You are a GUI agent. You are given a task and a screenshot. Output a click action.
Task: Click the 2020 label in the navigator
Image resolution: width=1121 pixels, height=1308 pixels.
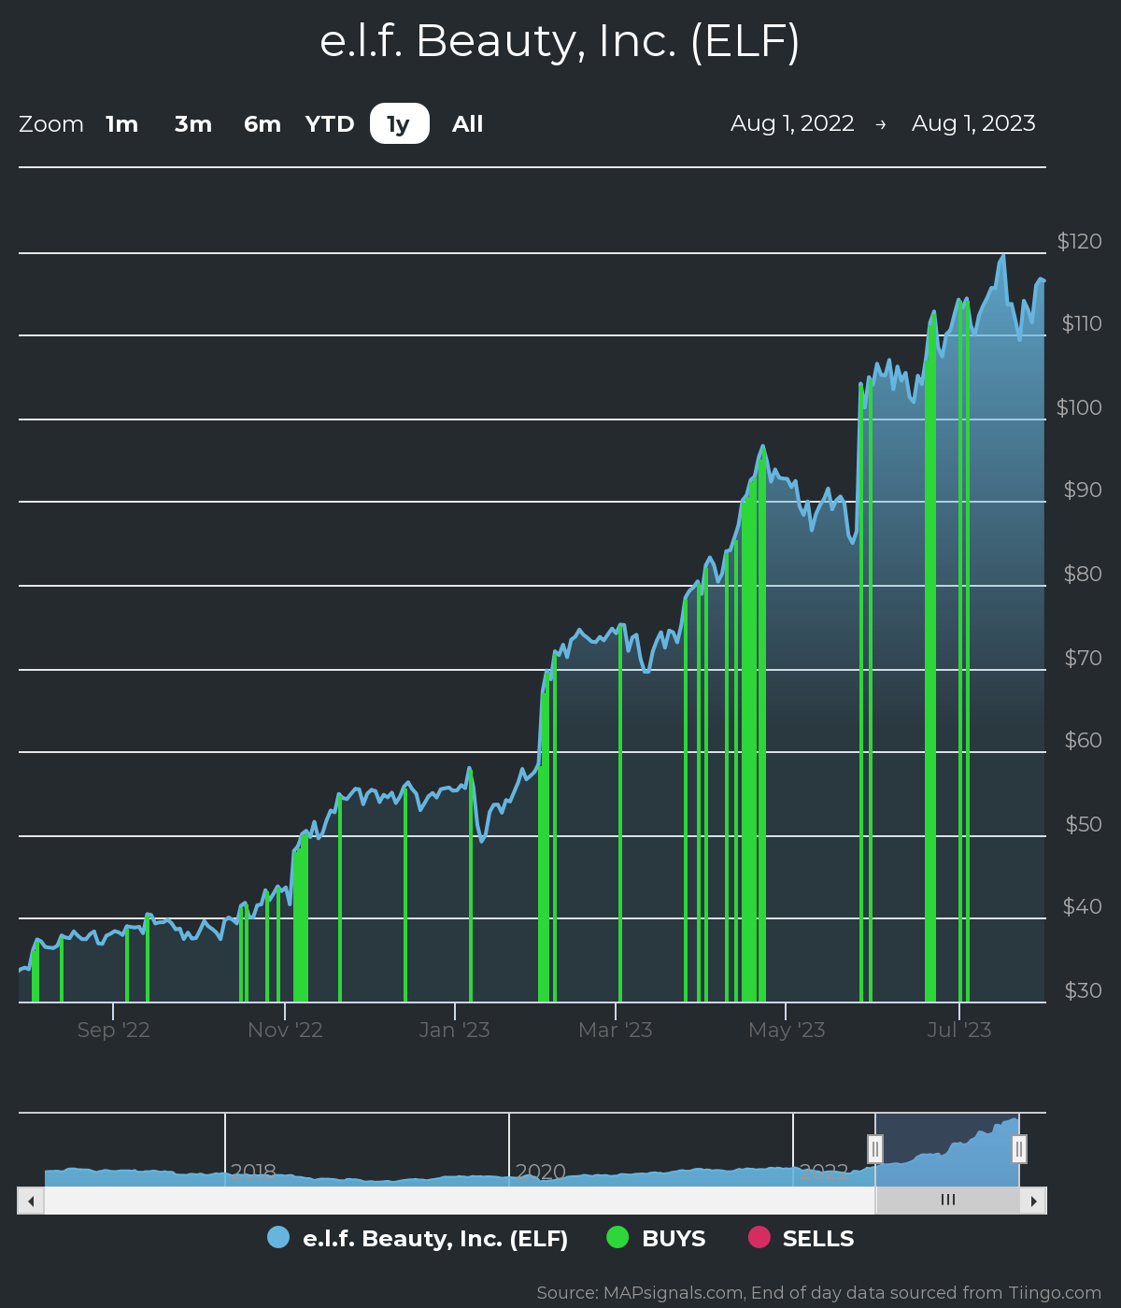pos(541,1172)
